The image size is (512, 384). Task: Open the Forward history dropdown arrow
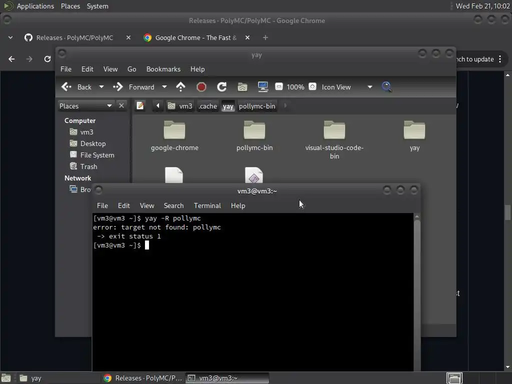click(x=164, y=87)
